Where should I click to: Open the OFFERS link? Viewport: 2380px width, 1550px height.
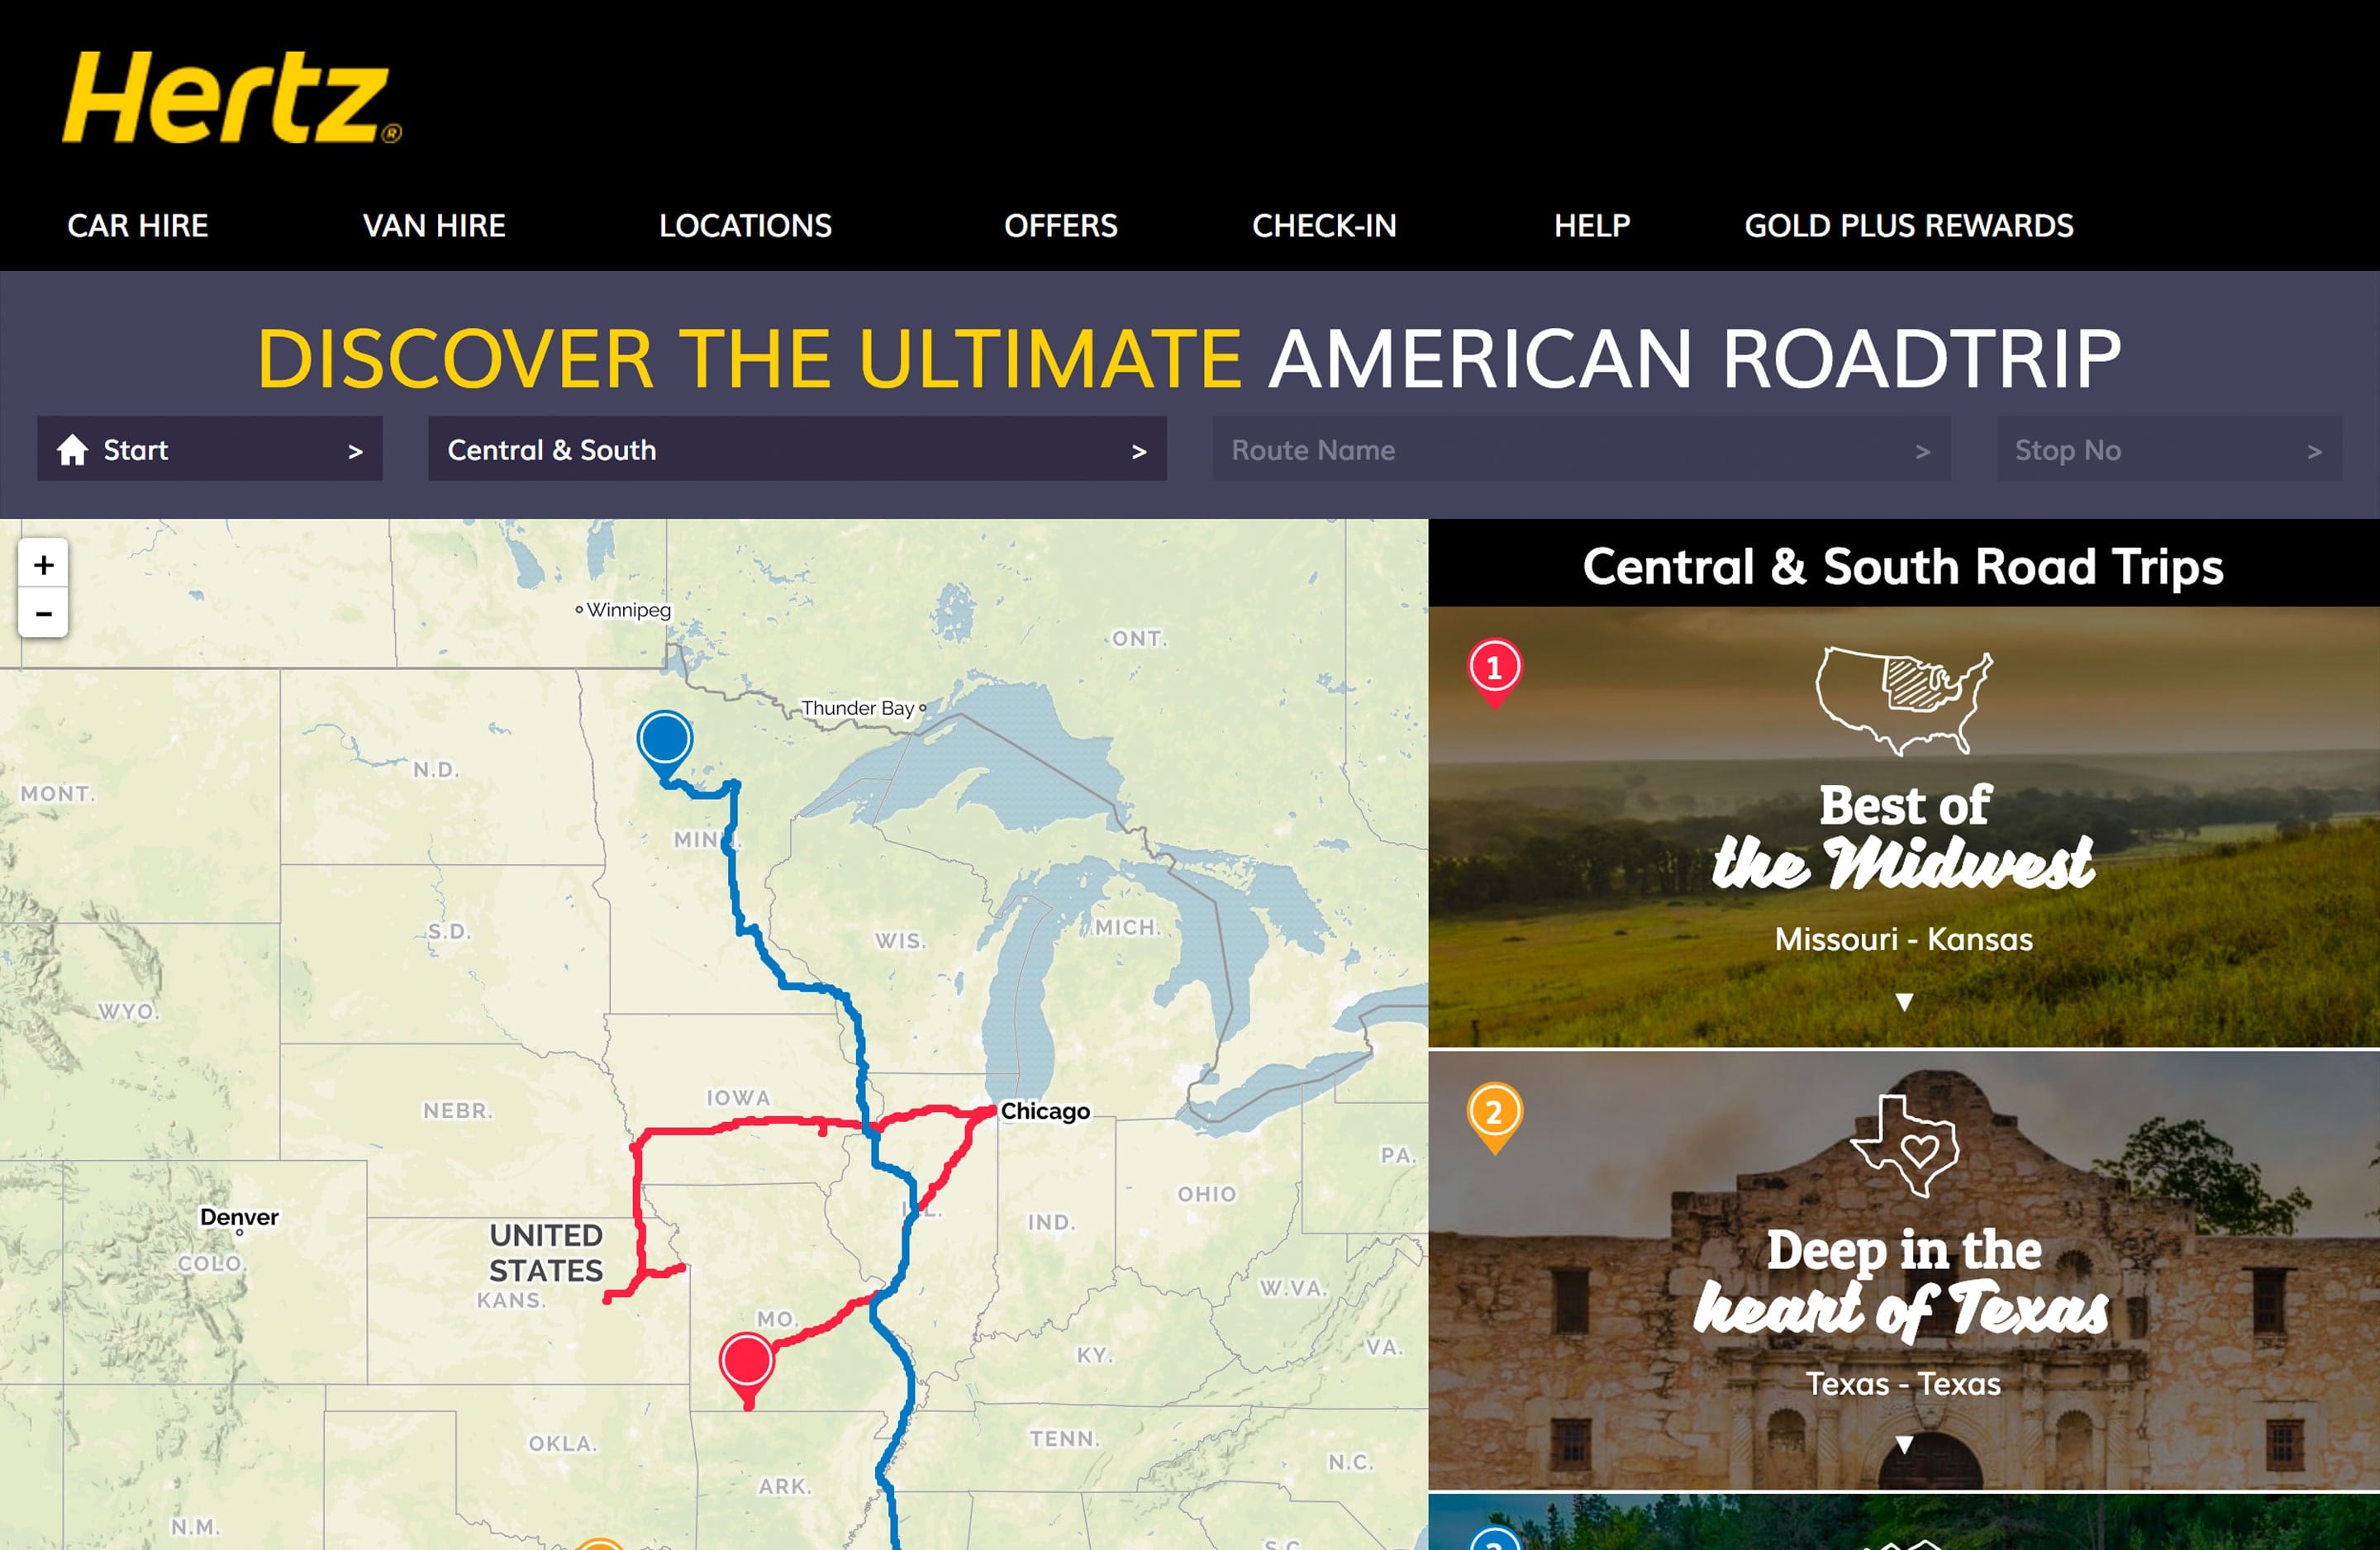tap(1060, 226)
